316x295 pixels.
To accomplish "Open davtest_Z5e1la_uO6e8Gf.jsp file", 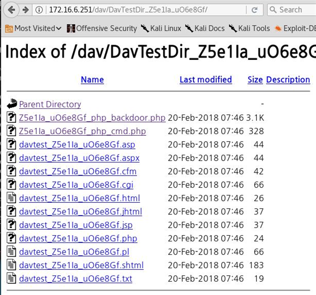I will click(76, 225).
